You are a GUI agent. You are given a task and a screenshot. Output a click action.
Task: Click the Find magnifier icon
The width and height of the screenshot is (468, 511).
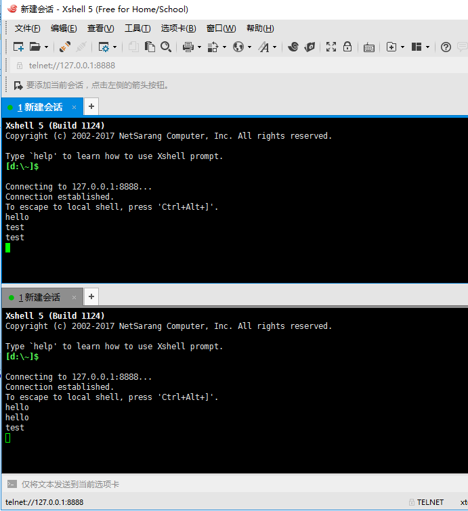[166, 47]
